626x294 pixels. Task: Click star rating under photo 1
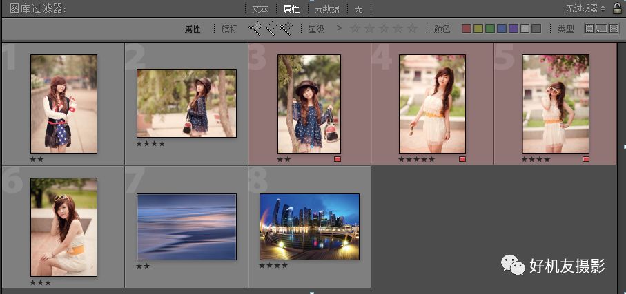point(37,159)
